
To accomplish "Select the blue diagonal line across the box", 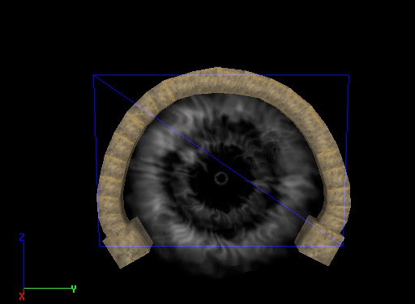I will [218, 160].
